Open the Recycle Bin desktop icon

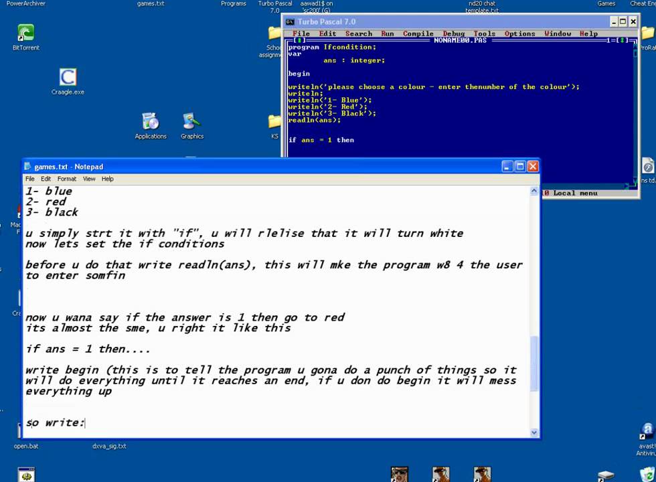coord(648,475)
